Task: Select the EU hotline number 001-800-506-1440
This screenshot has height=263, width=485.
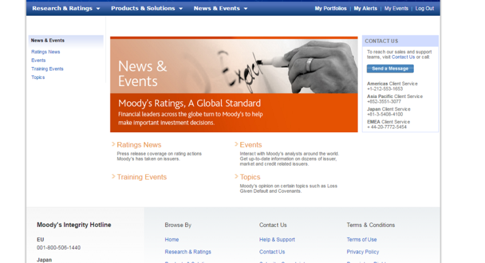Action: (59, 248)
